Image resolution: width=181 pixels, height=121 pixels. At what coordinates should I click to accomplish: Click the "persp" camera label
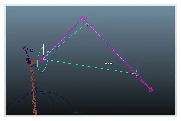click(x=79, y=112)
